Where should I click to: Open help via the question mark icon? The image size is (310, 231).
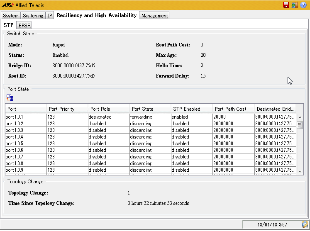[x=303, y=5]
